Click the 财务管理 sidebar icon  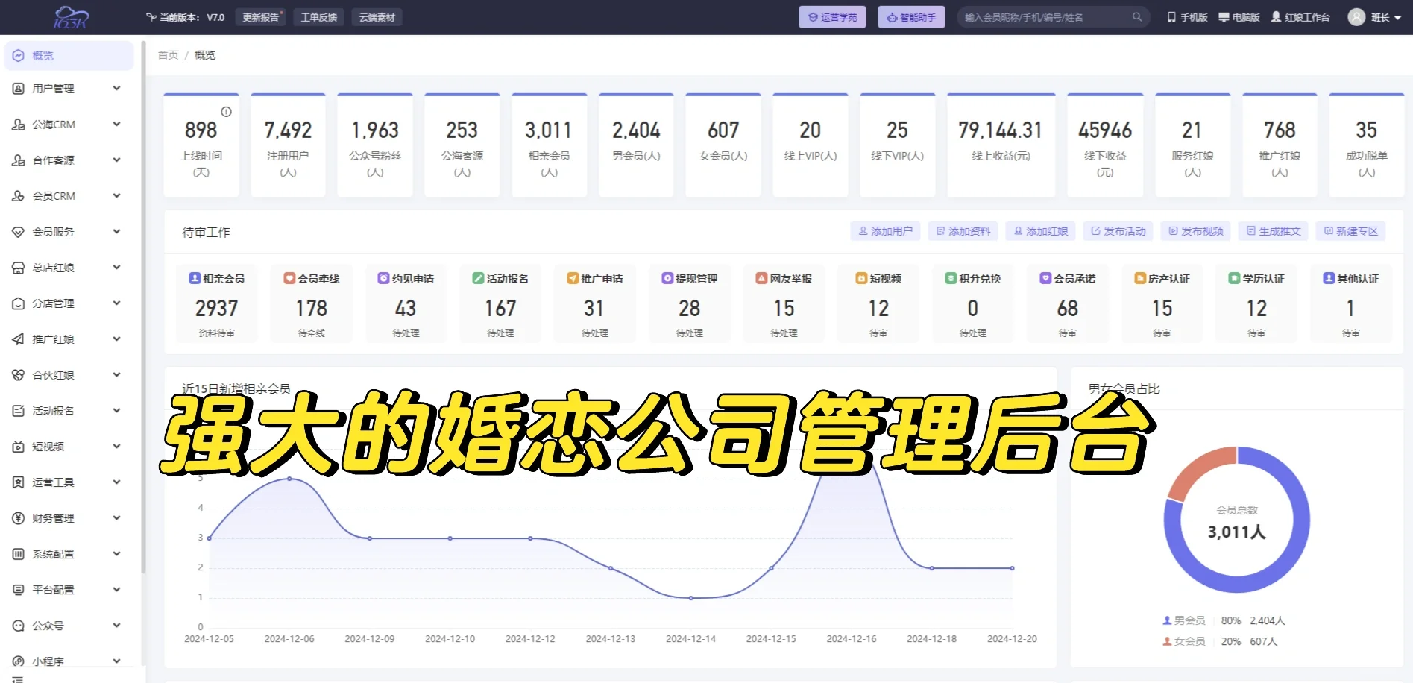(17, 517)
